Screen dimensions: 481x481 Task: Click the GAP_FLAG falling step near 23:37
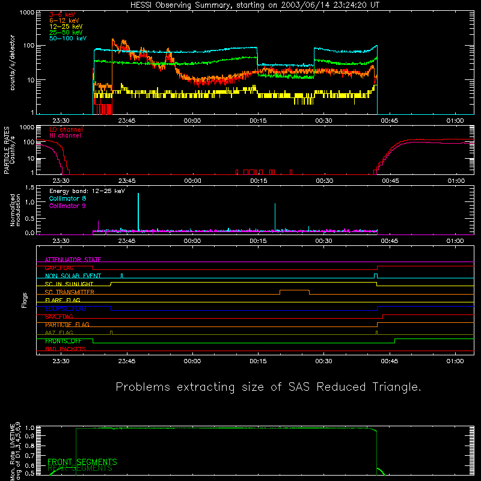coord(93,268)
